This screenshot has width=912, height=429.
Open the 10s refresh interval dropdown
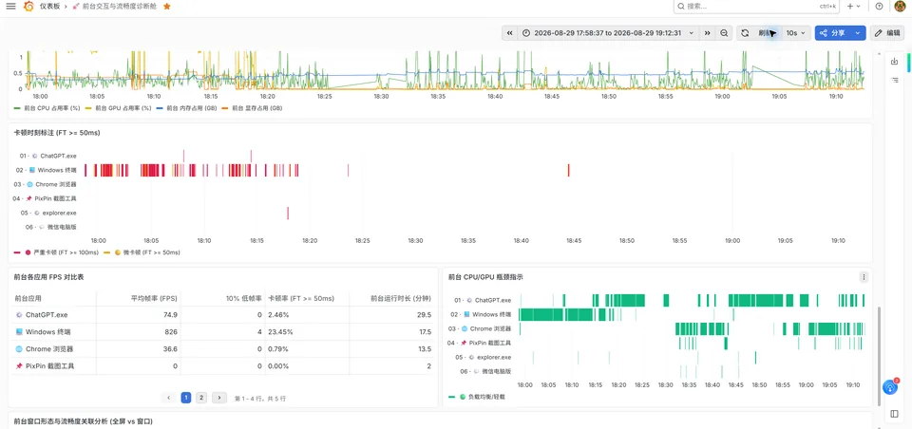click(796, 33)
